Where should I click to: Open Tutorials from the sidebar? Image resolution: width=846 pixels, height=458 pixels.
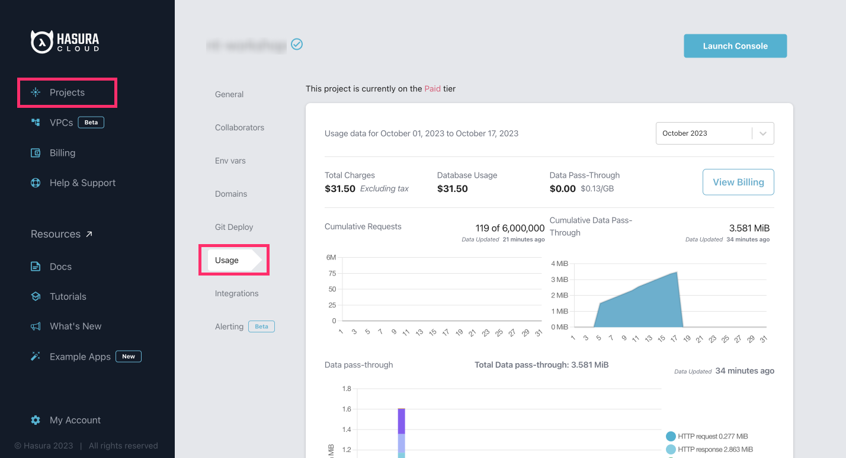66,296
